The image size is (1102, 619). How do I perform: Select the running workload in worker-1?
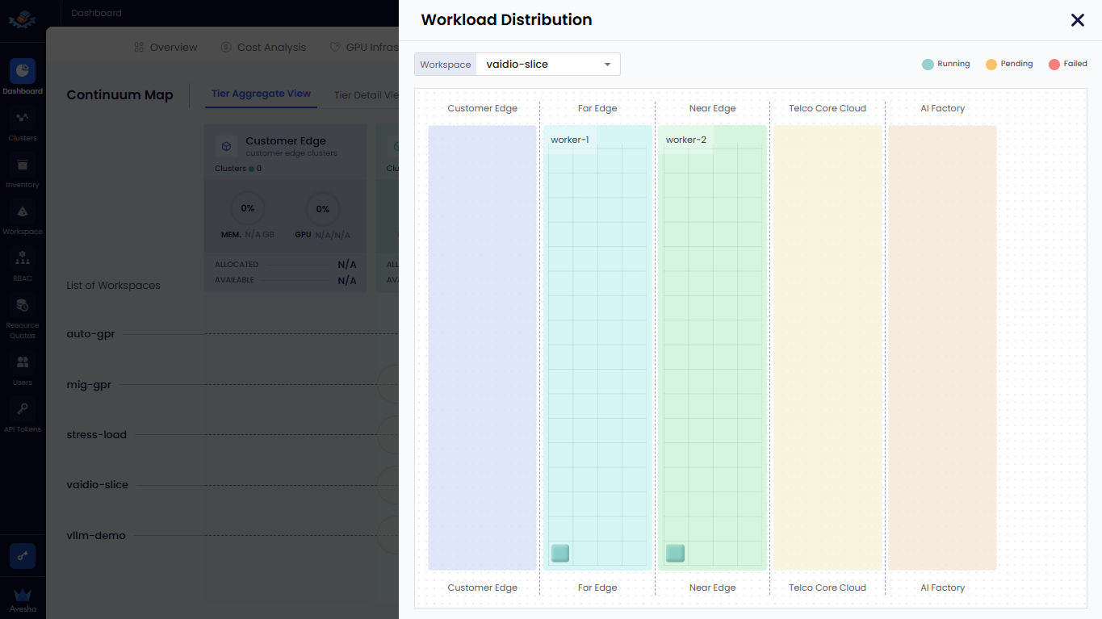click(x=560, y=553)
